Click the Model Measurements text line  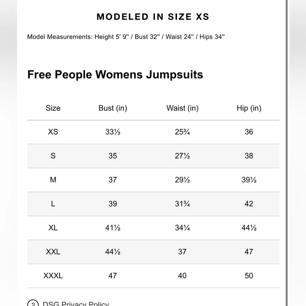coord(126,37)
